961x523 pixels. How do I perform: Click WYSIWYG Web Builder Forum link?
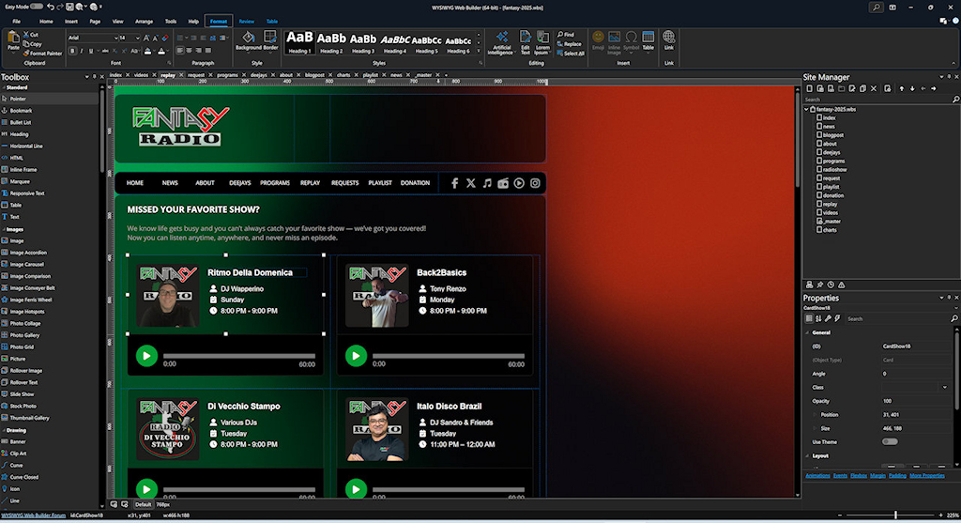(33, 515)
